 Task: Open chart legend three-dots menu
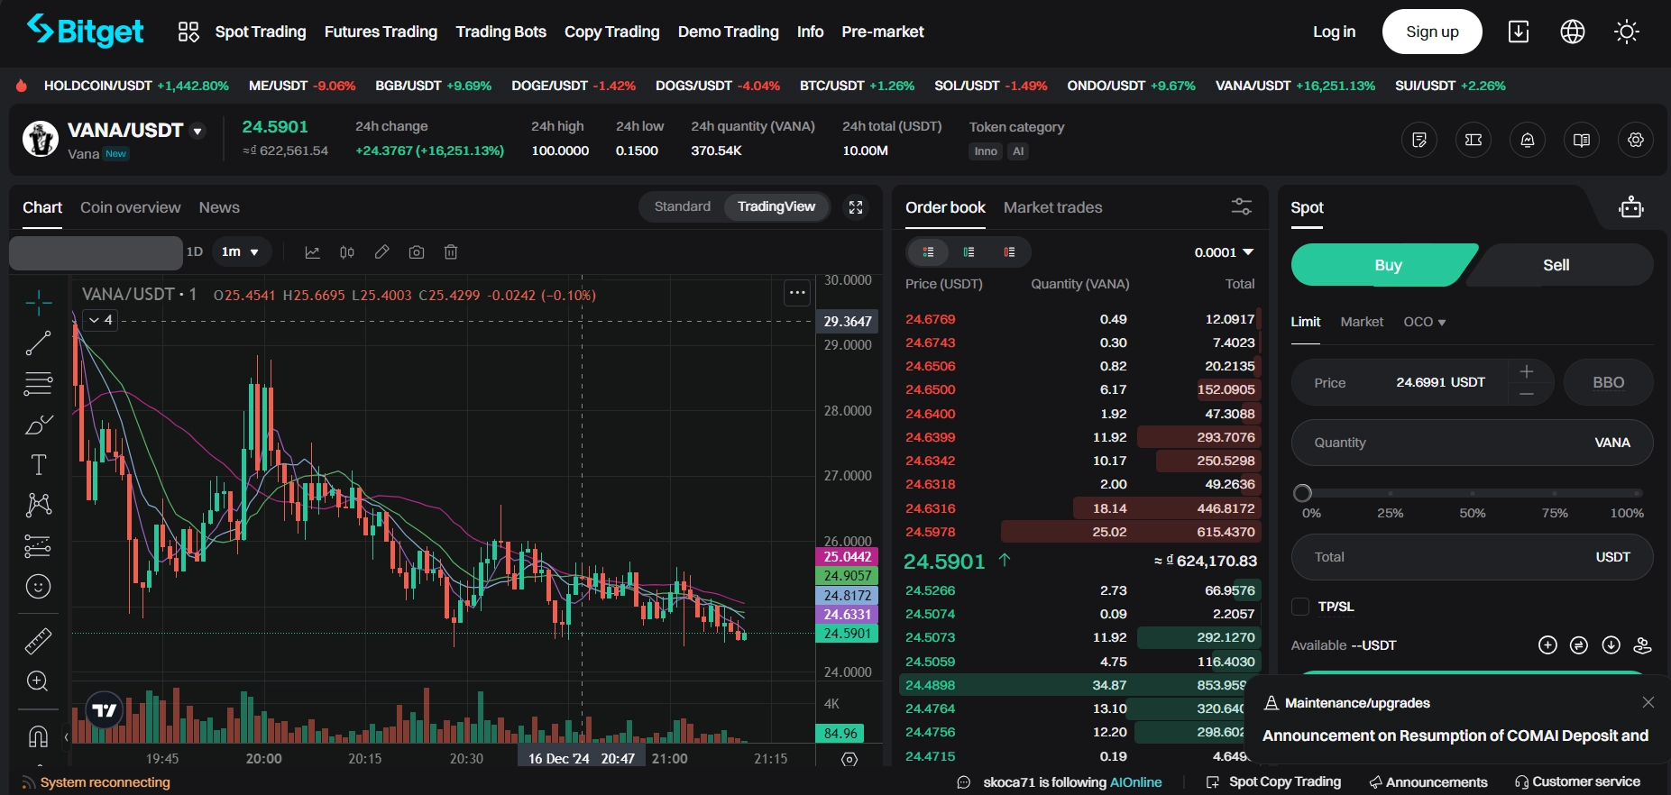tap(797, 292)
